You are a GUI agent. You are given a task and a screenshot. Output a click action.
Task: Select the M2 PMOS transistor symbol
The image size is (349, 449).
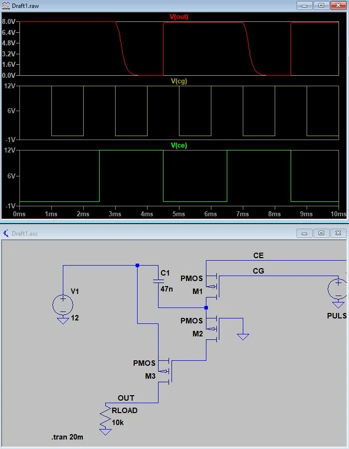[x=213, y=328]
